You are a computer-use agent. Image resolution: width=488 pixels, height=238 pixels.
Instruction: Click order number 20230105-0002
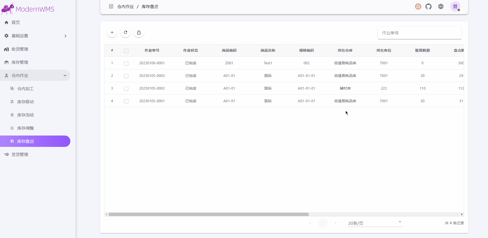click(152, 88)
